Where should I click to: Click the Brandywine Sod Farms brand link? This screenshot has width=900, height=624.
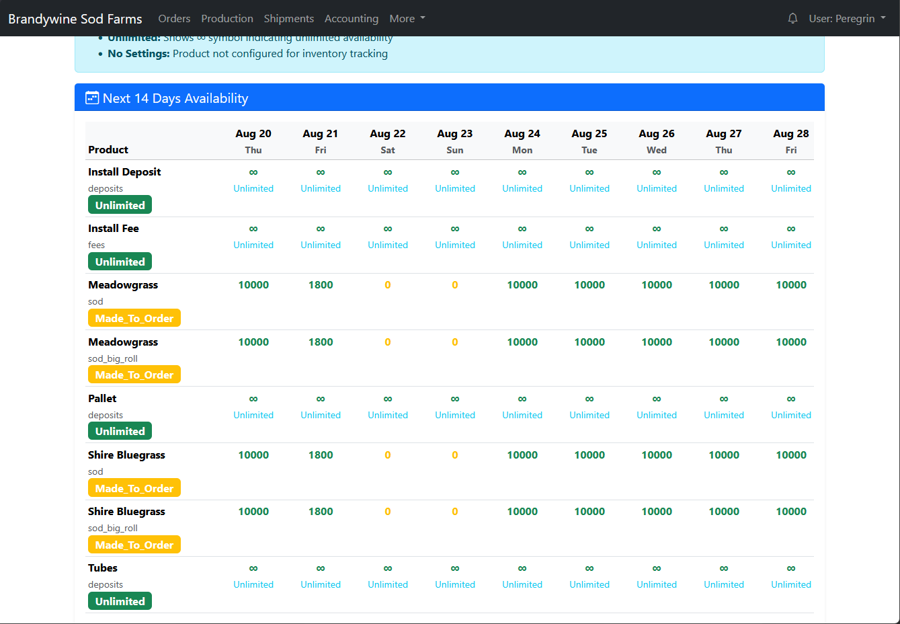pos(75,19)
